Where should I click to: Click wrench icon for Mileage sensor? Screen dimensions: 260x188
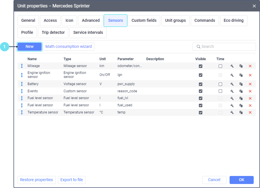pos(232,66)
